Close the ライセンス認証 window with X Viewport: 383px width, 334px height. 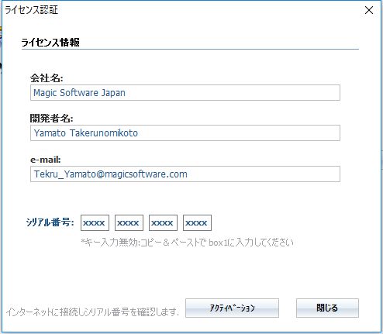(x=369, y=10)
